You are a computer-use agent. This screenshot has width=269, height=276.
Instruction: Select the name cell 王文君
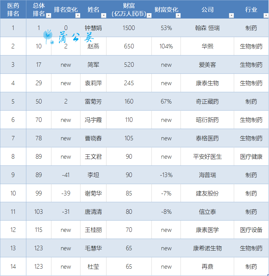93,157
